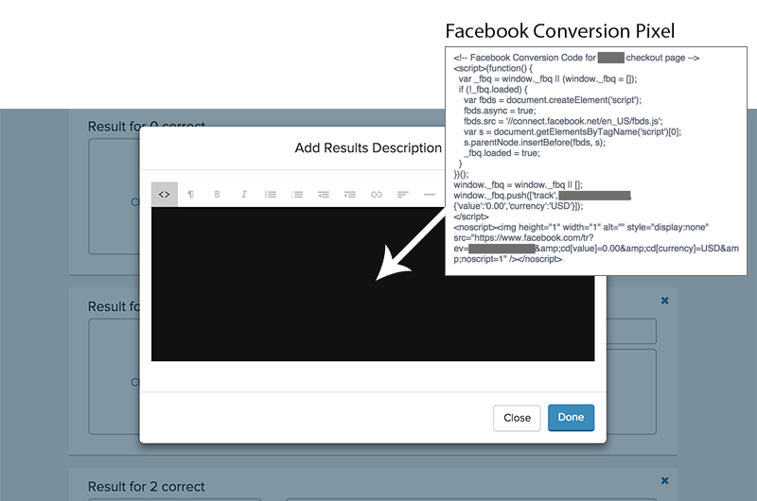This screenshot has width=757, height=501.
Task: Open the text alignment icon
Action: coord(403,195)
